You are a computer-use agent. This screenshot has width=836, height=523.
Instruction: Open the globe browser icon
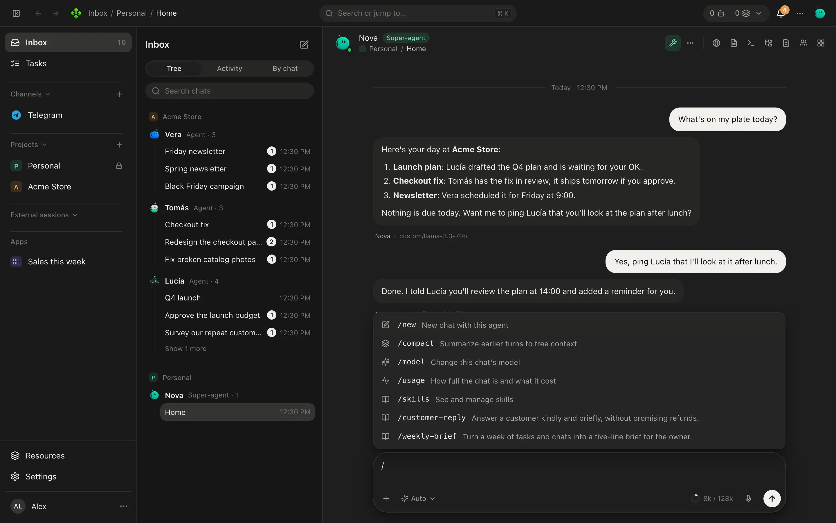tap(716, 43)
